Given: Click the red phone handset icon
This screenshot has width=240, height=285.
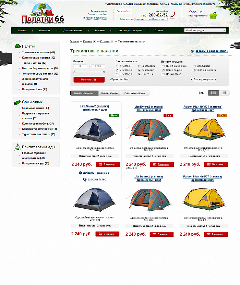Looking at the screenshot, I should pos(172,15).
